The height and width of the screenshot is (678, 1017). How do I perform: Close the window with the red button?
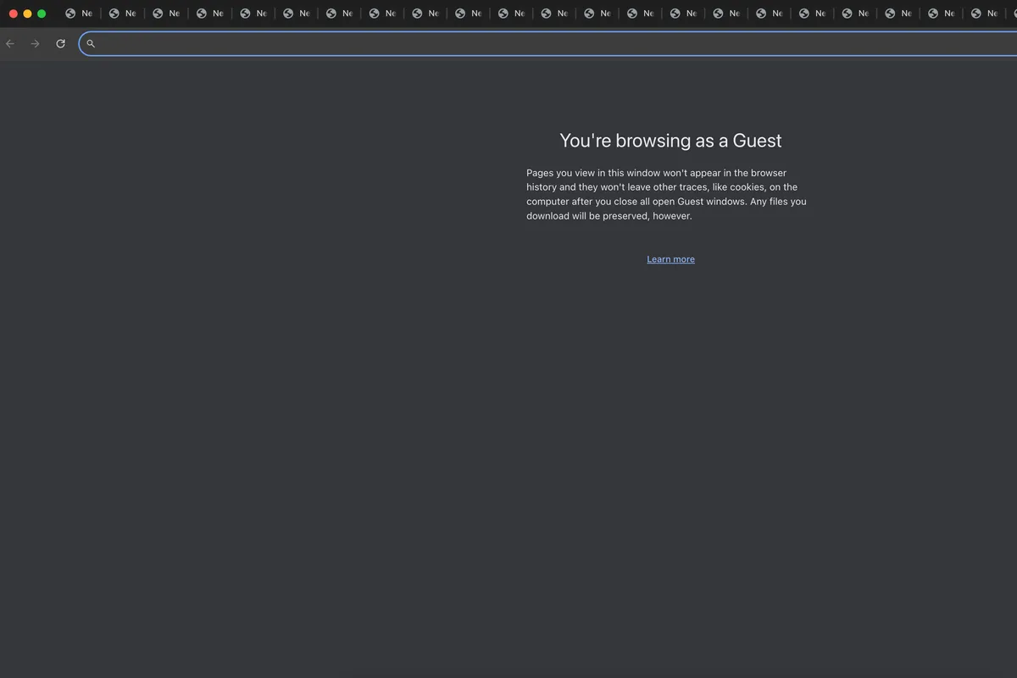point(14,14)
